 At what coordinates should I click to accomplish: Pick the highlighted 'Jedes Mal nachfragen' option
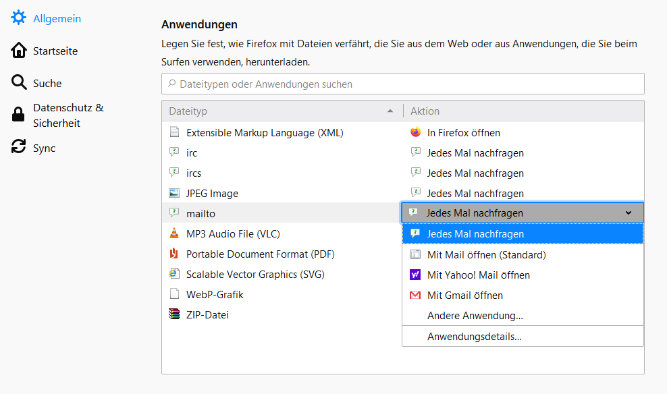475,234
